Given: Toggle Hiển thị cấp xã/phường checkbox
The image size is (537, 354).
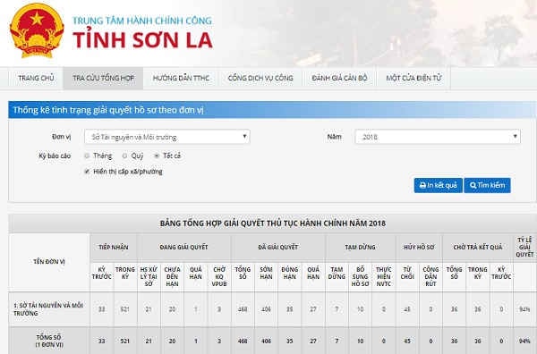Looking at the screenshot, I should point(87,172).
